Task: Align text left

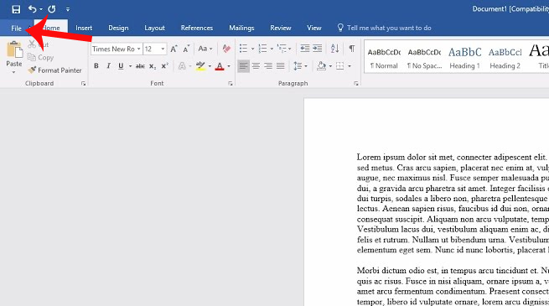Action: [243, 66]
